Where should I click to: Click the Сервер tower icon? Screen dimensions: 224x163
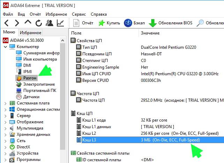[x=12, y=116]
